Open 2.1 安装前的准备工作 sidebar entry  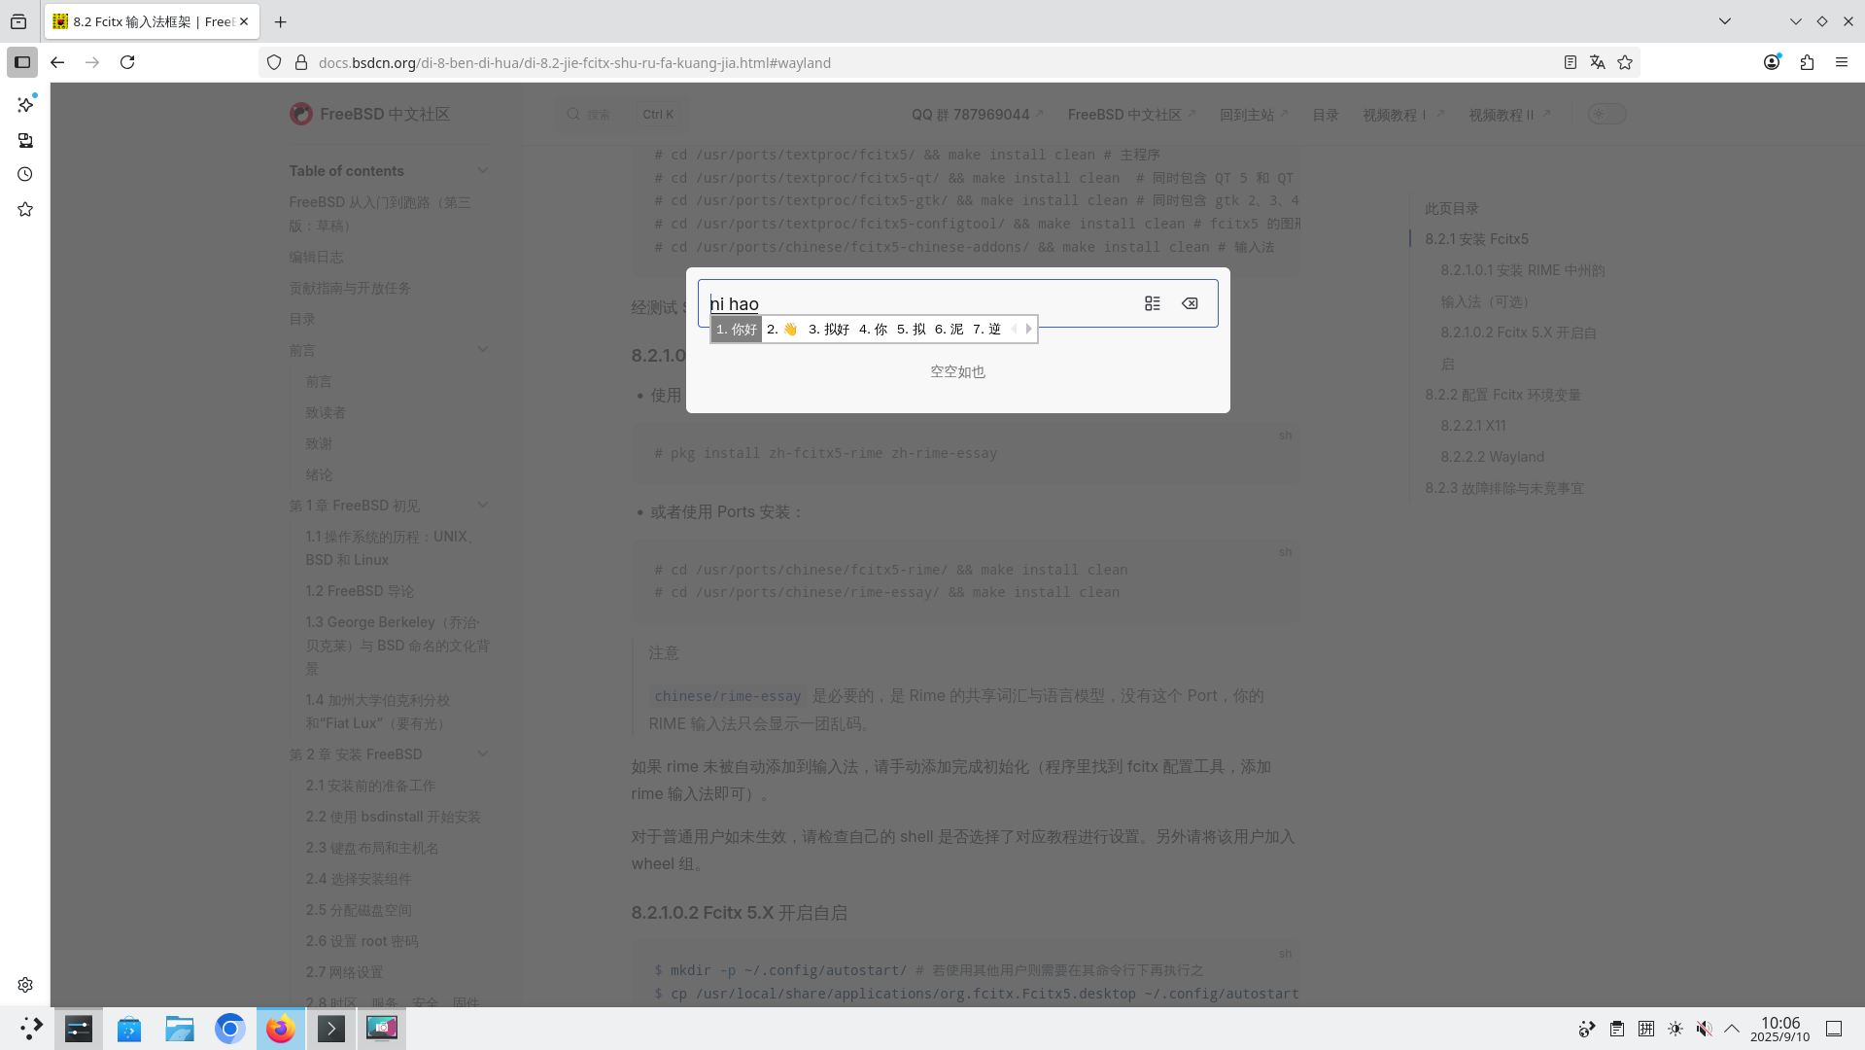tap(370, 786)
